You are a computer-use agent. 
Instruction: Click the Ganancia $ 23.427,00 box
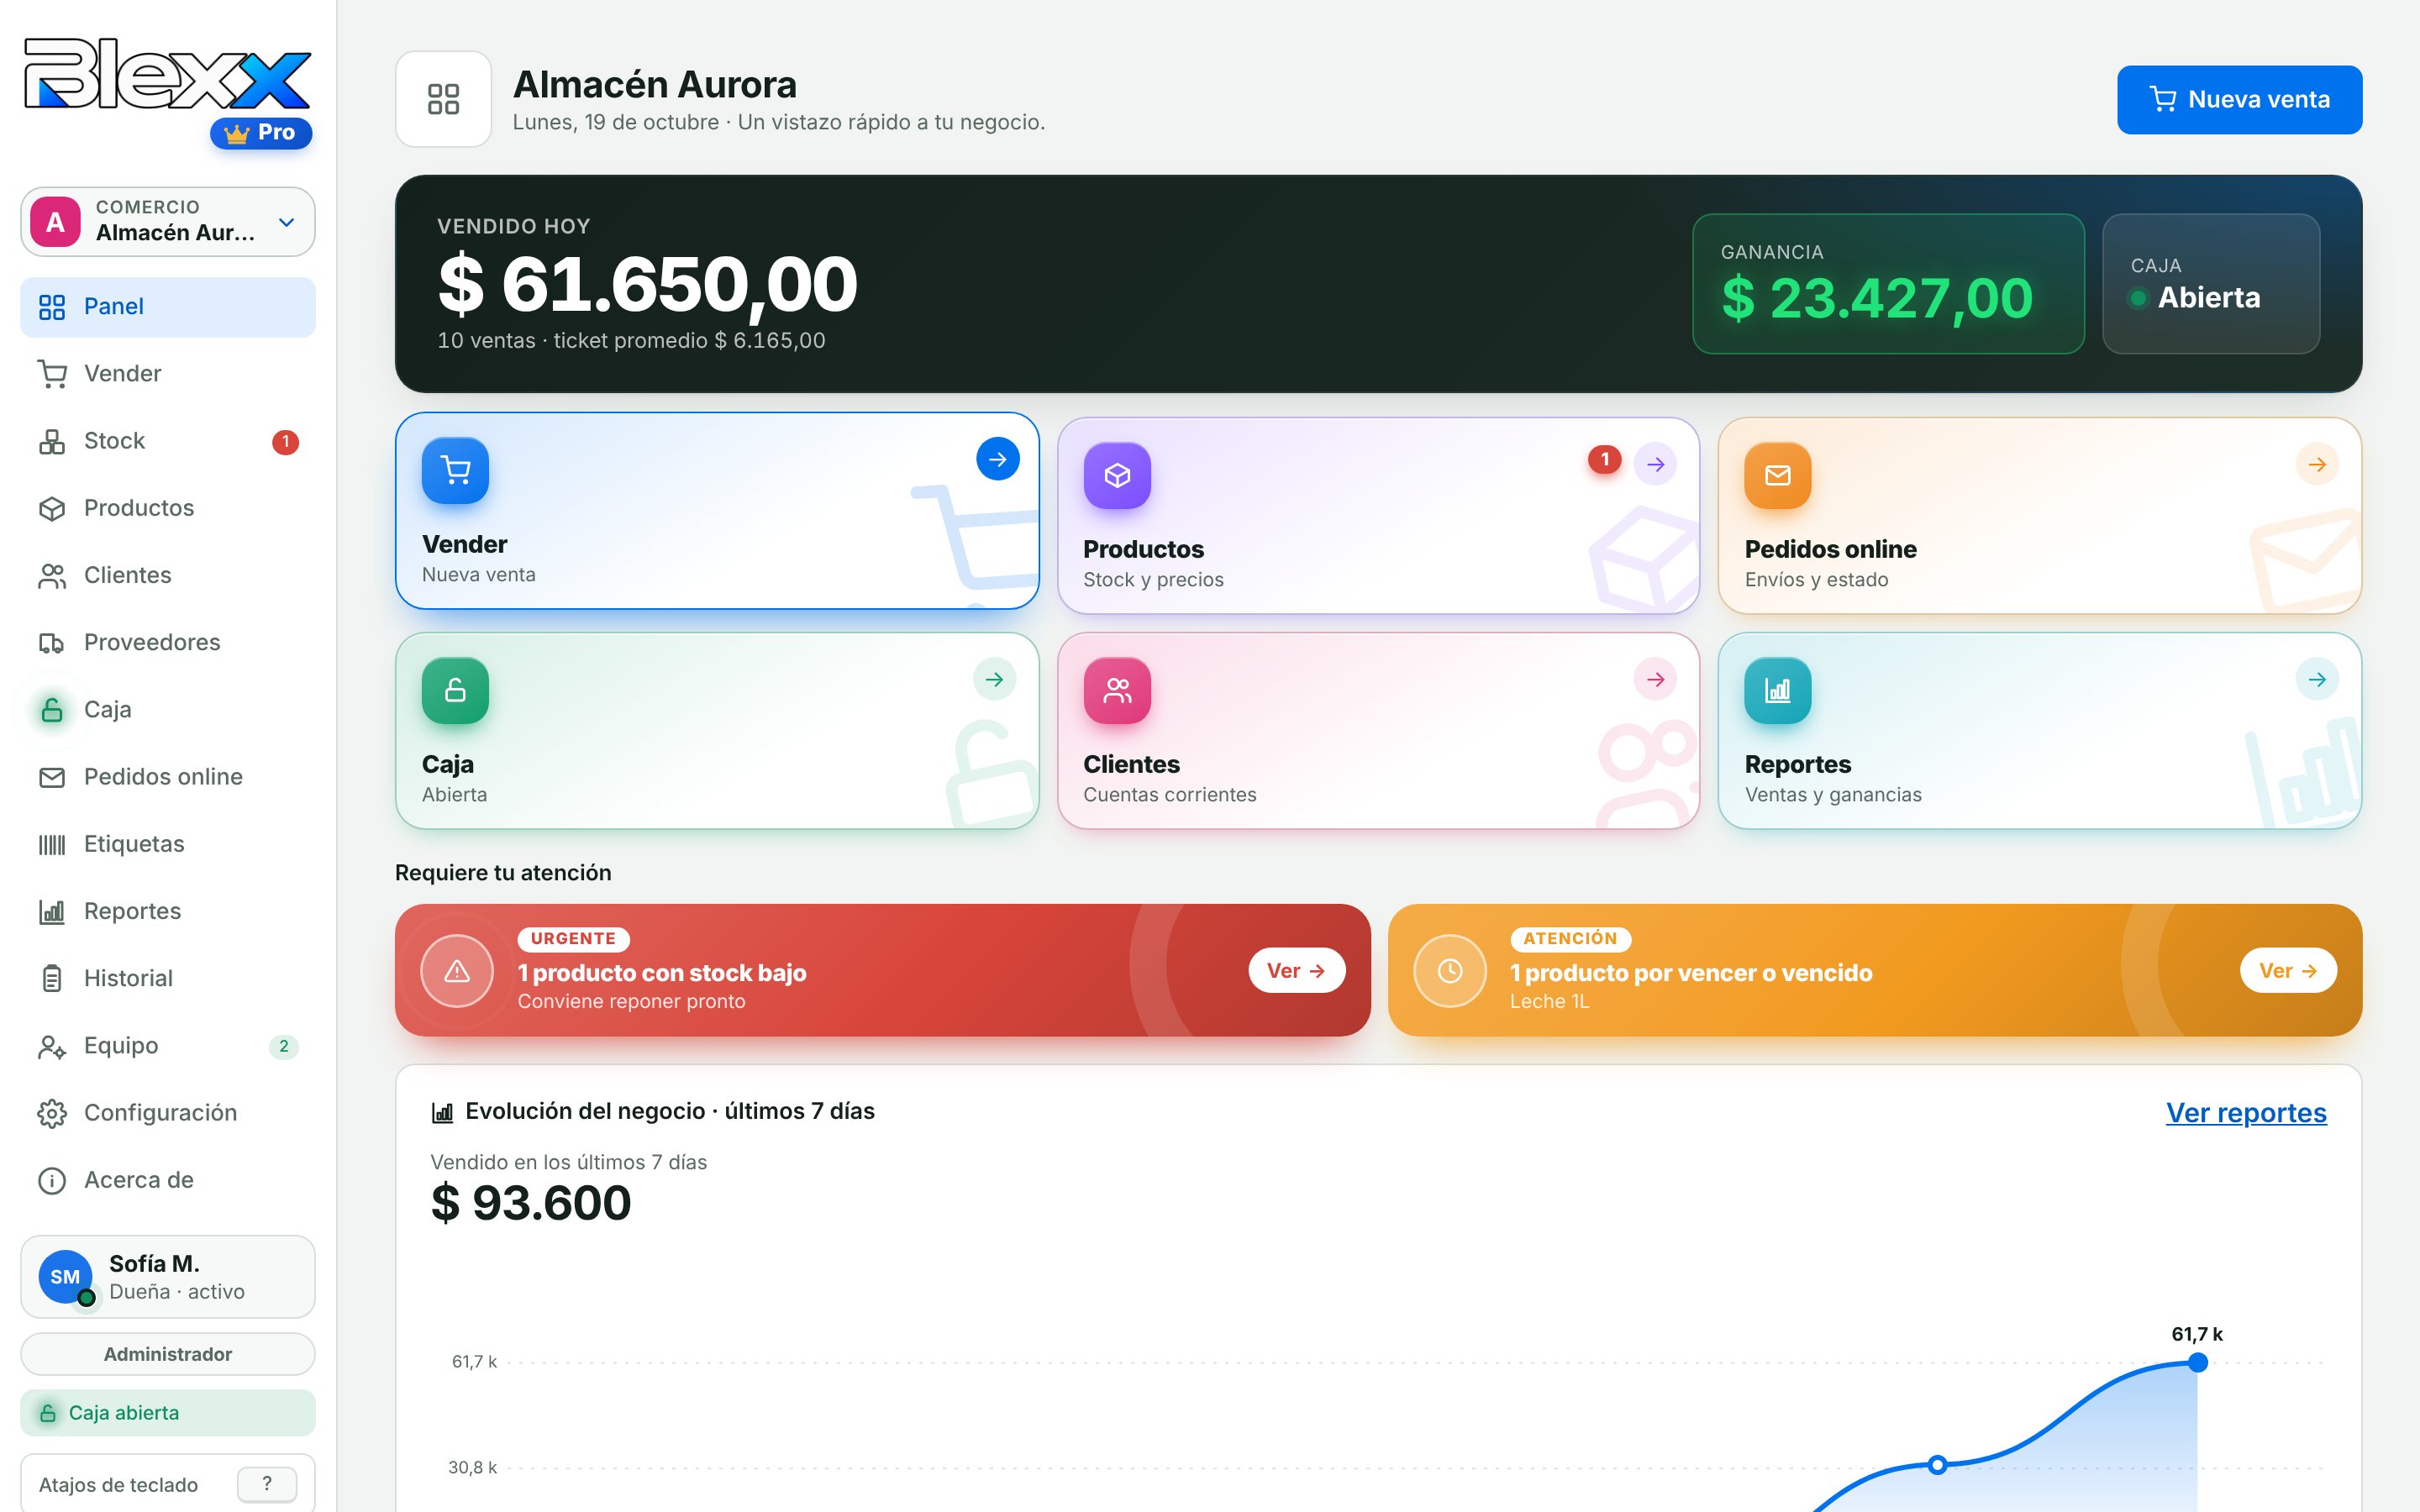point(1887,284)
